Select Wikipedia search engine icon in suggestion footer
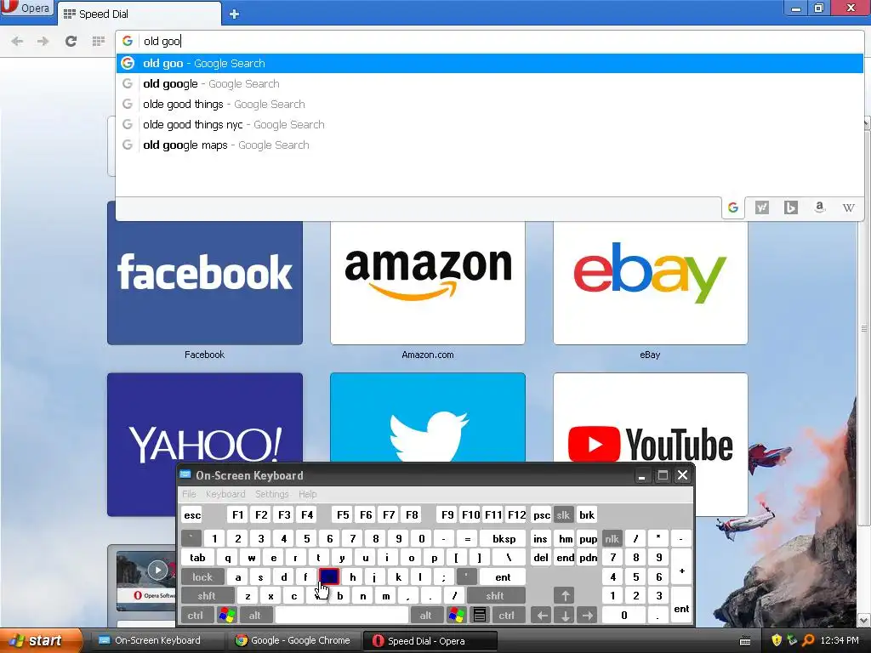Screen dimensions: 871x653 [x=848, y=207]
